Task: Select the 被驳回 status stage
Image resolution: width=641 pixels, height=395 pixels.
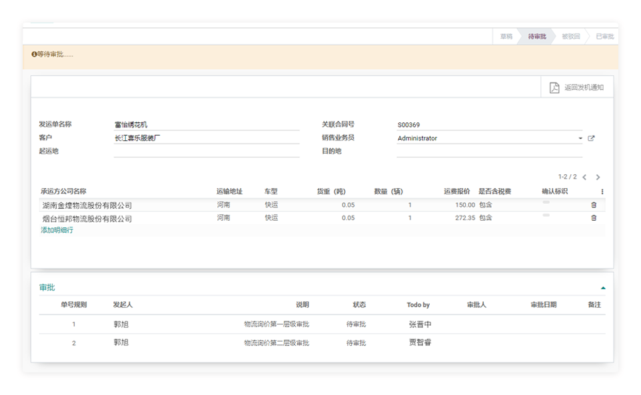Action: 570,37
